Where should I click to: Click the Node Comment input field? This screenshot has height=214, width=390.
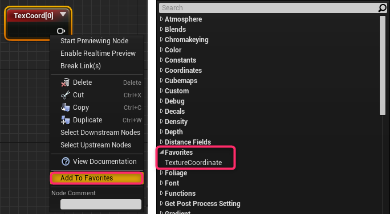101,204
